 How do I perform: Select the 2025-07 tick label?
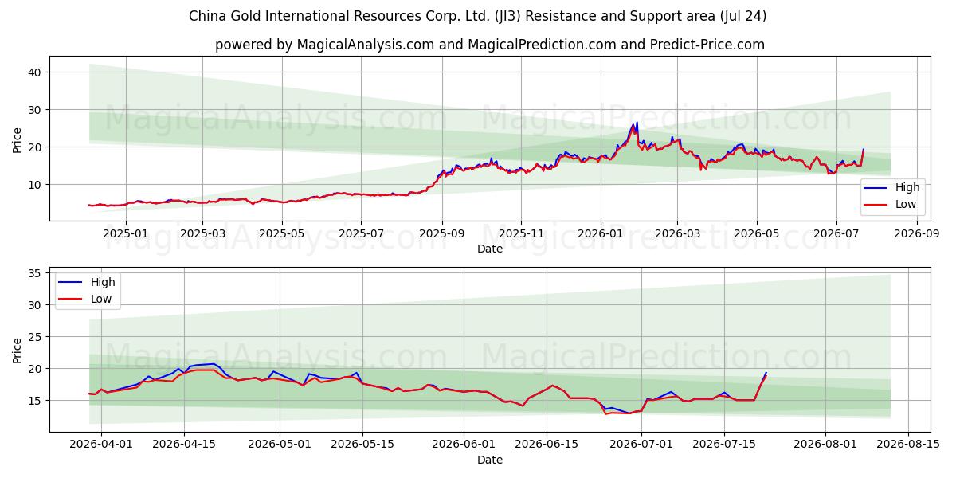coord(360,233)
